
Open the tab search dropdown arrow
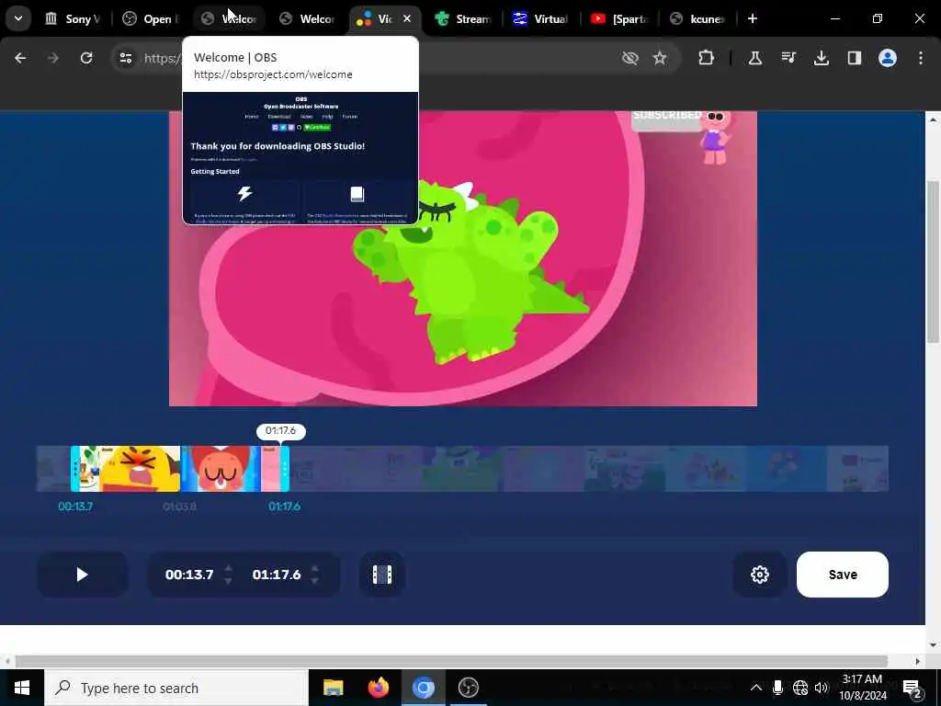(18, 18)
